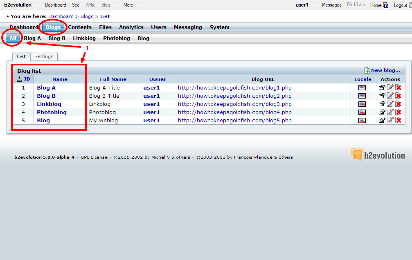Screen dimensions: 412x260
Task: Open properties icon for Blog A row
Action: (x=382, y=88)
